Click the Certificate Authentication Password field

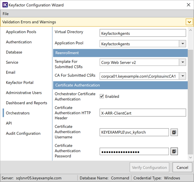click(134, 151)
